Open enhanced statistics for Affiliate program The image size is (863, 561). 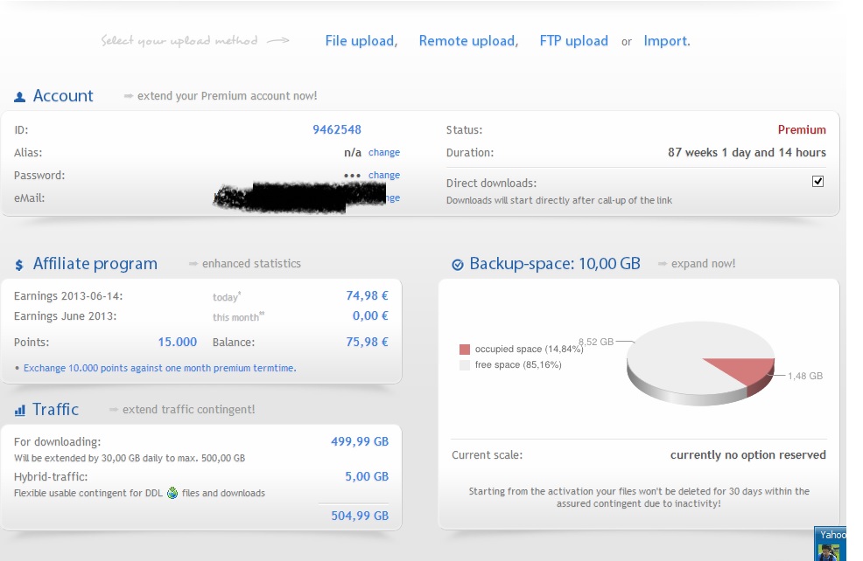point(251,264)
